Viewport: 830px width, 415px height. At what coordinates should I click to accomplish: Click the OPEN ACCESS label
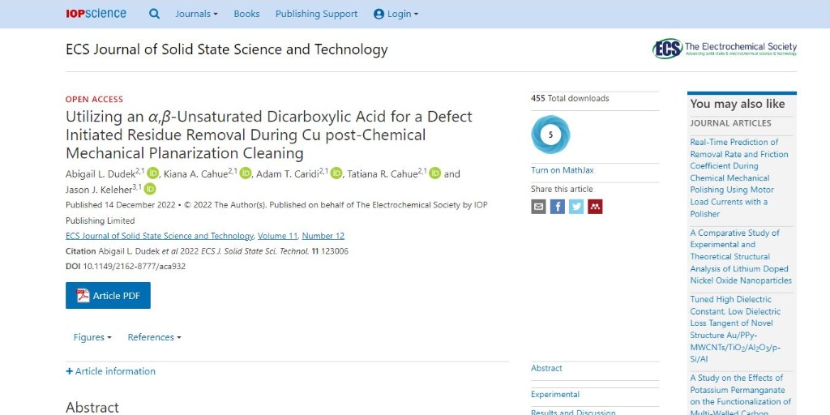tap(94, 100)
